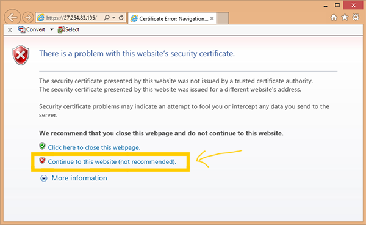The width and height of the screenshot is (366, 225).
Task: Click the security certificate problem heading
Action: coord(137,54)
